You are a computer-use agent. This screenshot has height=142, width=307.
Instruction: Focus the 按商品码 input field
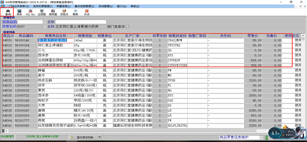tap(30, 22)
